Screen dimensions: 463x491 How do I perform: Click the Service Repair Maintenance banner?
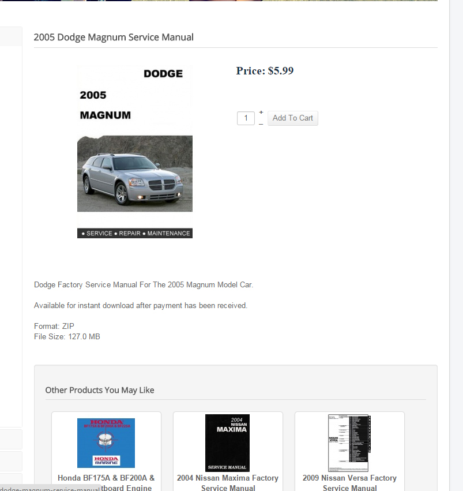[135, 233]
